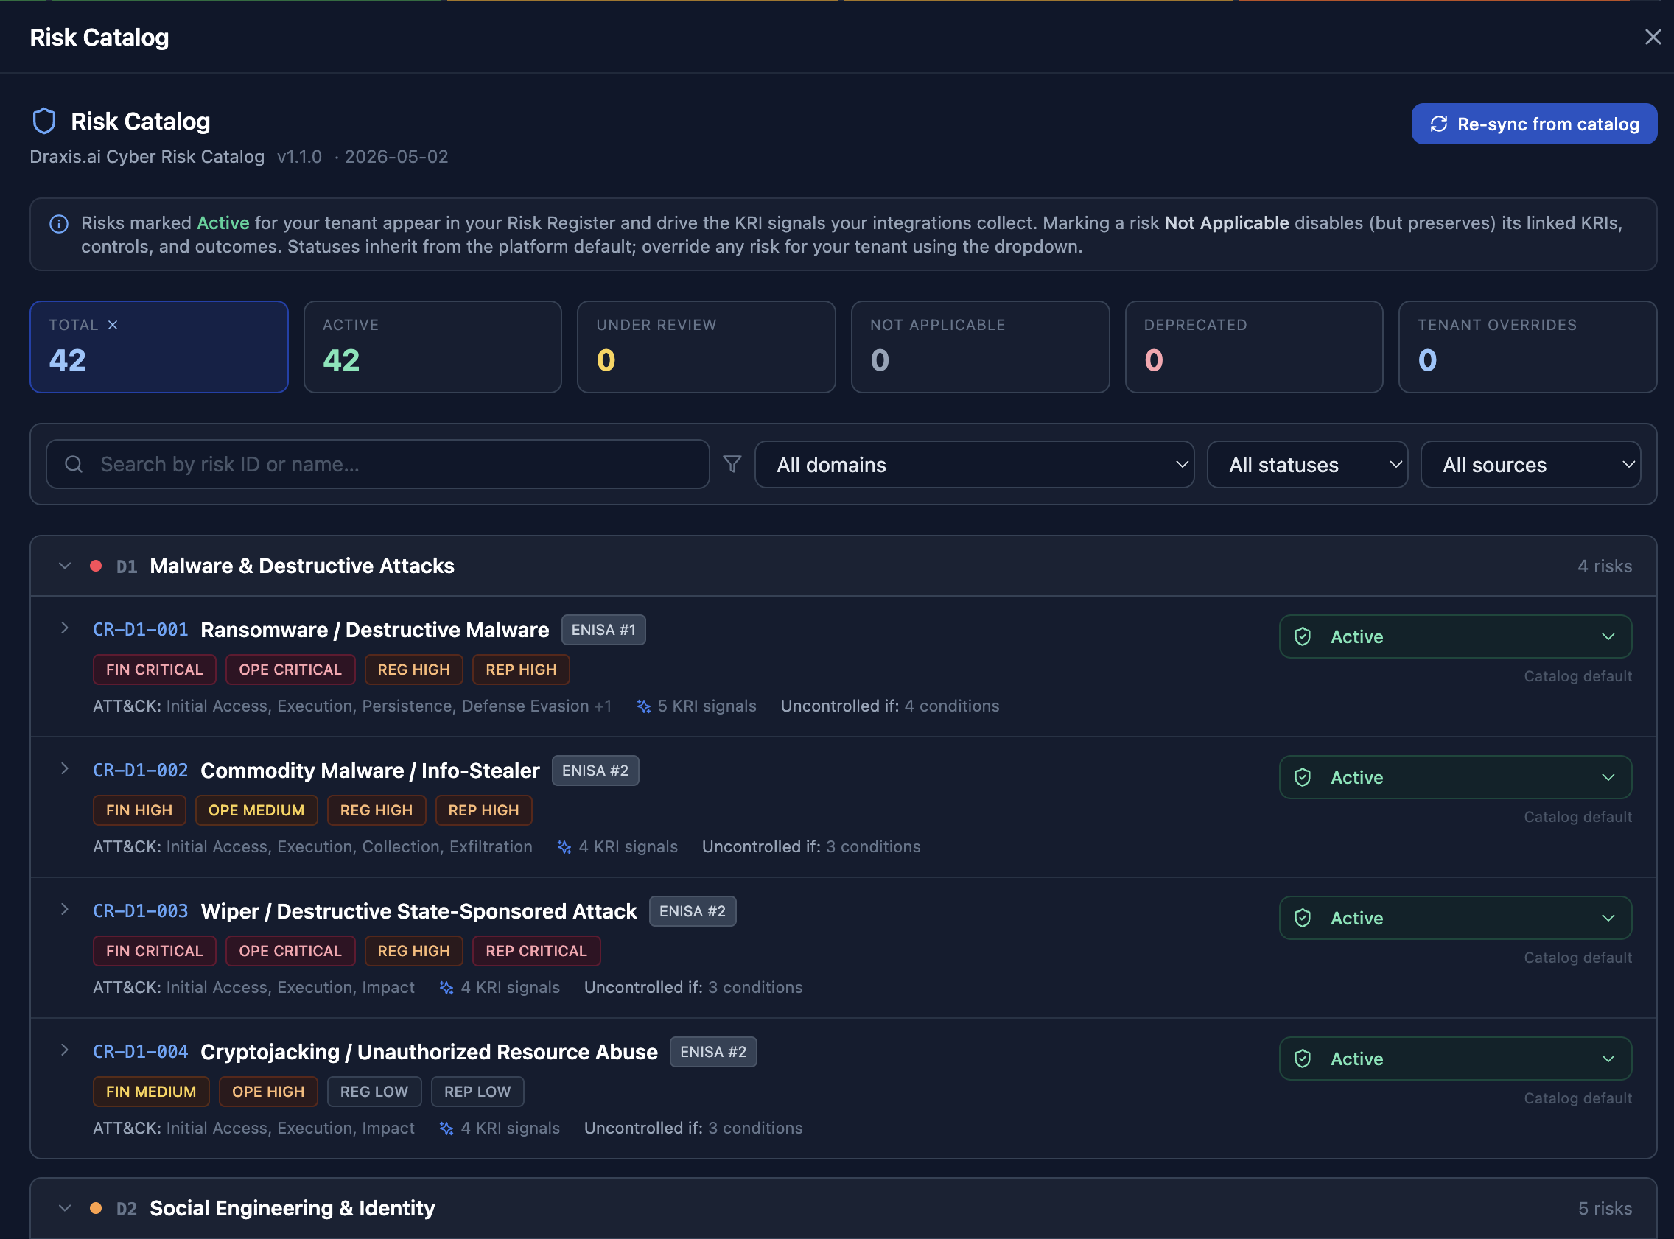Click the ENISA #2 badge on Wiper row
The width and height of the screenshot is (1674, 1239).
coord(693,911)
